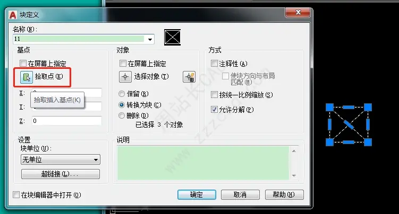Image resolution: width=399 pixels, height=214 pixels.
Task: Click the 超链接 (L)... button
Action: [x=61, y=174]
